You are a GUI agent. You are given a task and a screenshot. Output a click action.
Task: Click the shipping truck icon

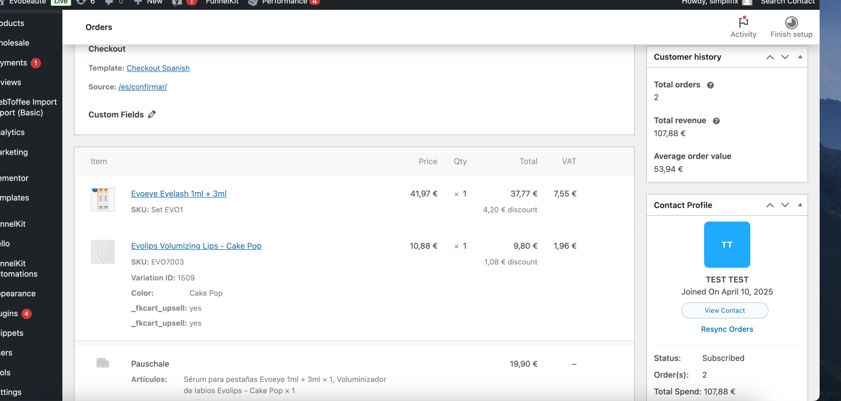tap(102, 363)
